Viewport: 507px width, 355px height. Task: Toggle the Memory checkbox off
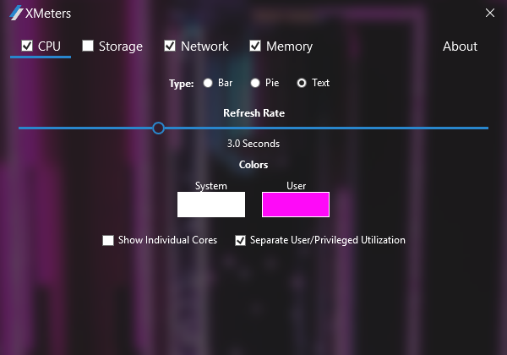tap(255, 46)
